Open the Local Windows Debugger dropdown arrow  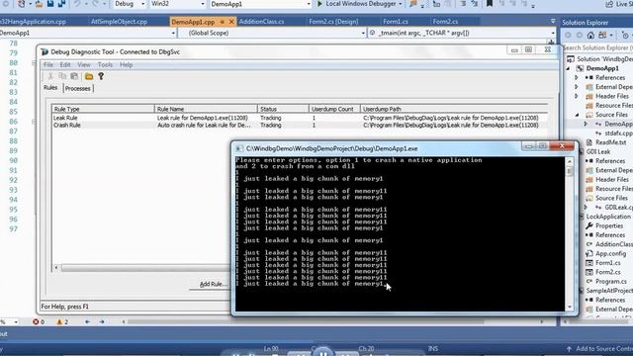[400, 4]
